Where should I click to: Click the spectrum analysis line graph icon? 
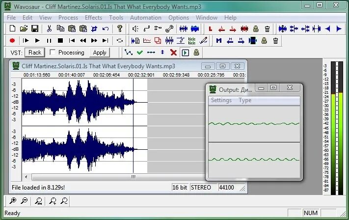[x=147, y=41]
